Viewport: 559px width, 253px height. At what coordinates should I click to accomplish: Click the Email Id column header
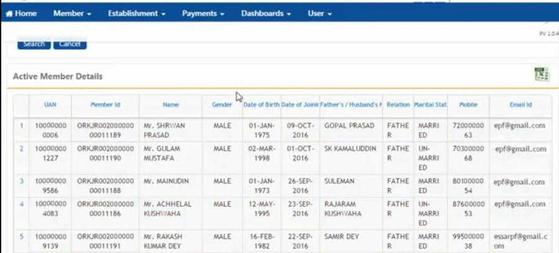520,105
